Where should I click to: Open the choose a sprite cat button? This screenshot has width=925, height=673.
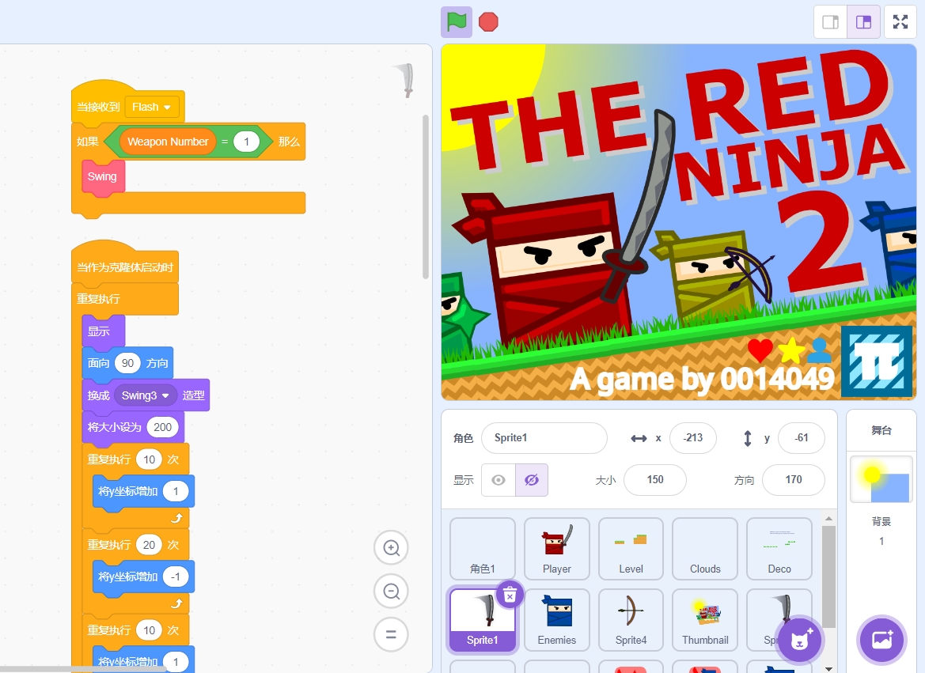801,639
